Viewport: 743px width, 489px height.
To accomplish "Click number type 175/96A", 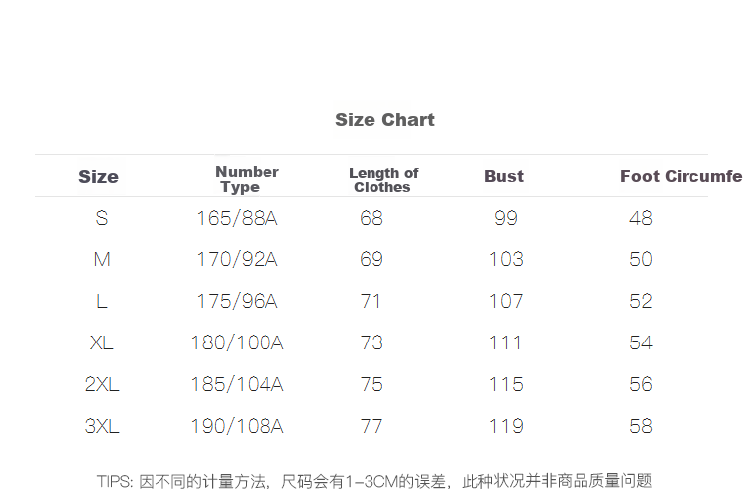I will point(237,301).
